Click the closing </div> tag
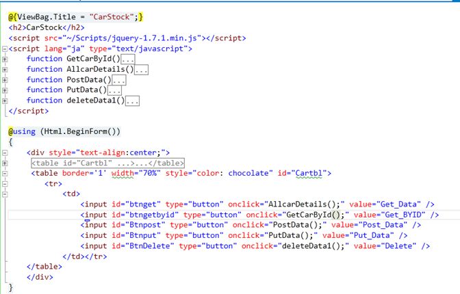This screenshot has width=460, height=294. [x=40, y=277]
